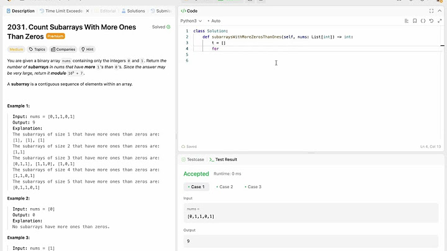The height and width of the screenshot is (251, 447).
Task: Open the Solutions tab
Action: coord(133,11)
